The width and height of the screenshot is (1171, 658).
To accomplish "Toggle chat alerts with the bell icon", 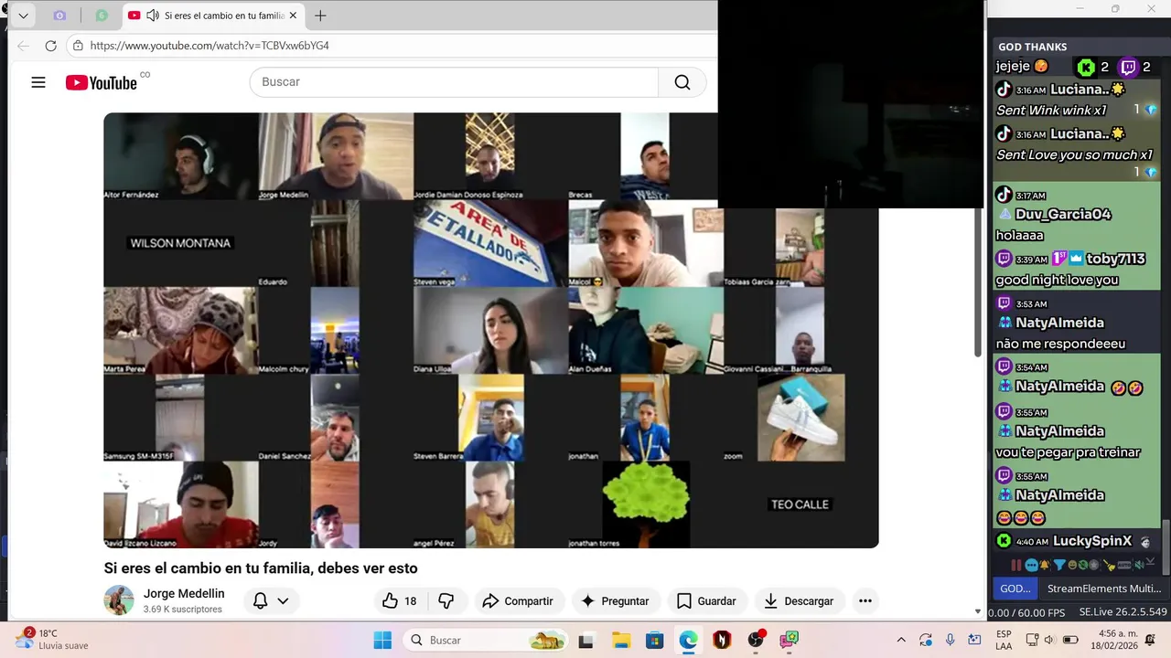I will tap(1045, 565).
